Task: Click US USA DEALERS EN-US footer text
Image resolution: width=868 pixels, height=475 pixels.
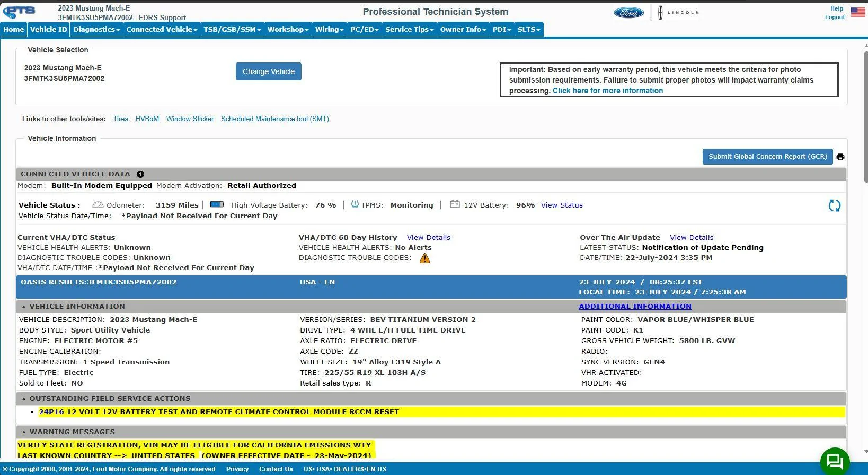Action: click(345, 469)
